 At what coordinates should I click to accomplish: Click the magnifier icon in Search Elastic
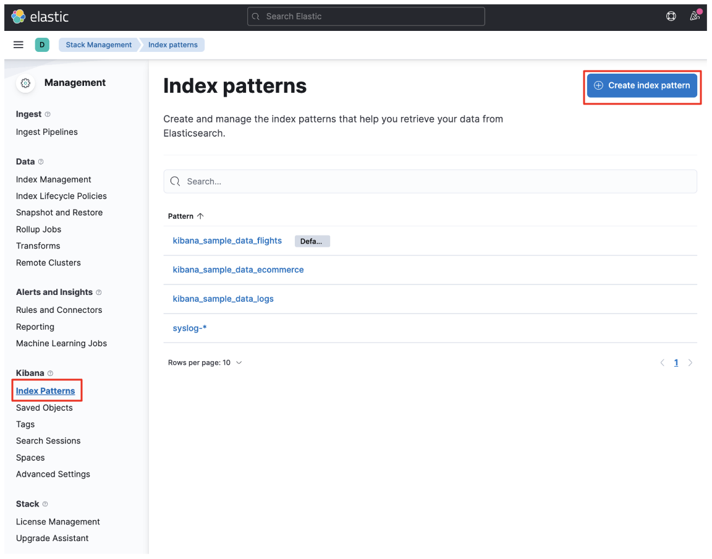click(x=255, y=16)
